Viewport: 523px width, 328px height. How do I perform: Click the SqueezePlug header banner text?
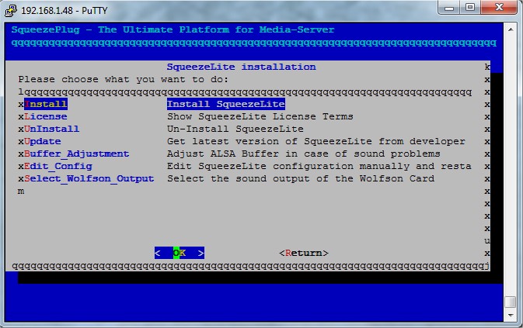(173, 29)
